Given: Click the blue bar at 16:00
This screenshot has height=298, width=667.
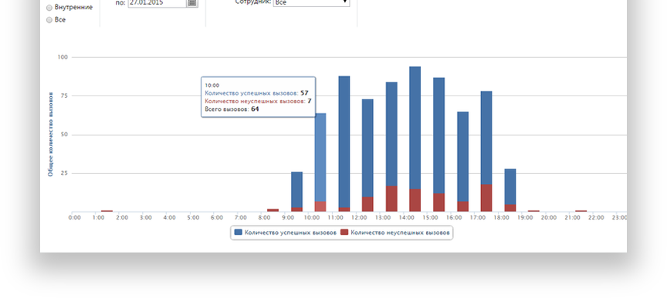Looking at the screenshot, I should 463,156.
